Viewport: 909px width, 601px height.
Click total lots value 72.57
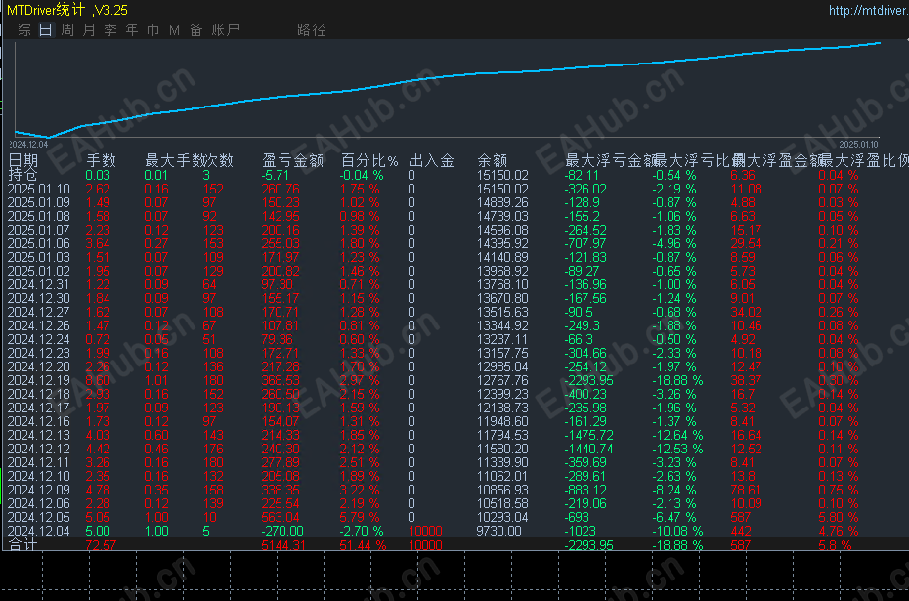pyautogui.click(x=101, y=545)
